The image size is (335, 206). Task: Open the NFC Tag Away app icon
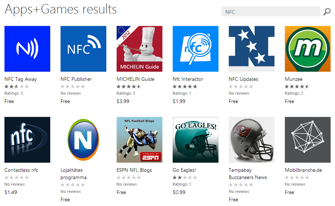click(27, 49)
